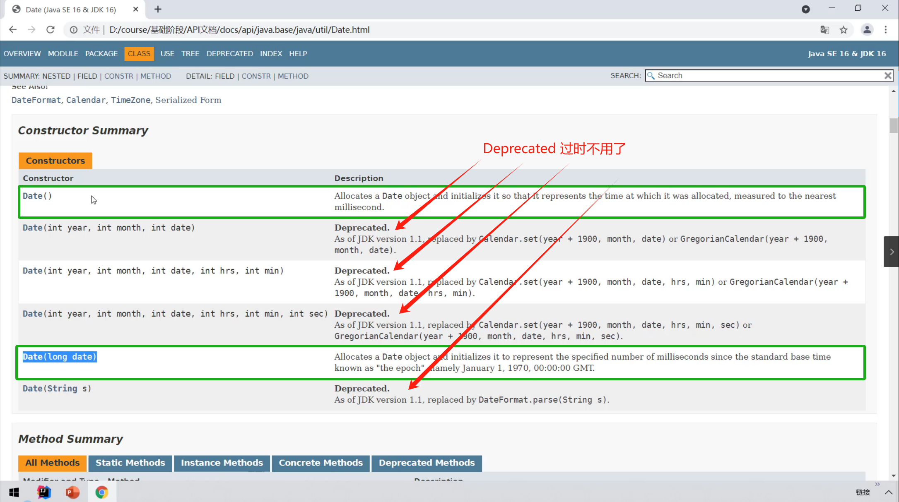Click the page vertical scrollbar thumb
Viewport: 899px width, 502px height.
click(893, 125)
